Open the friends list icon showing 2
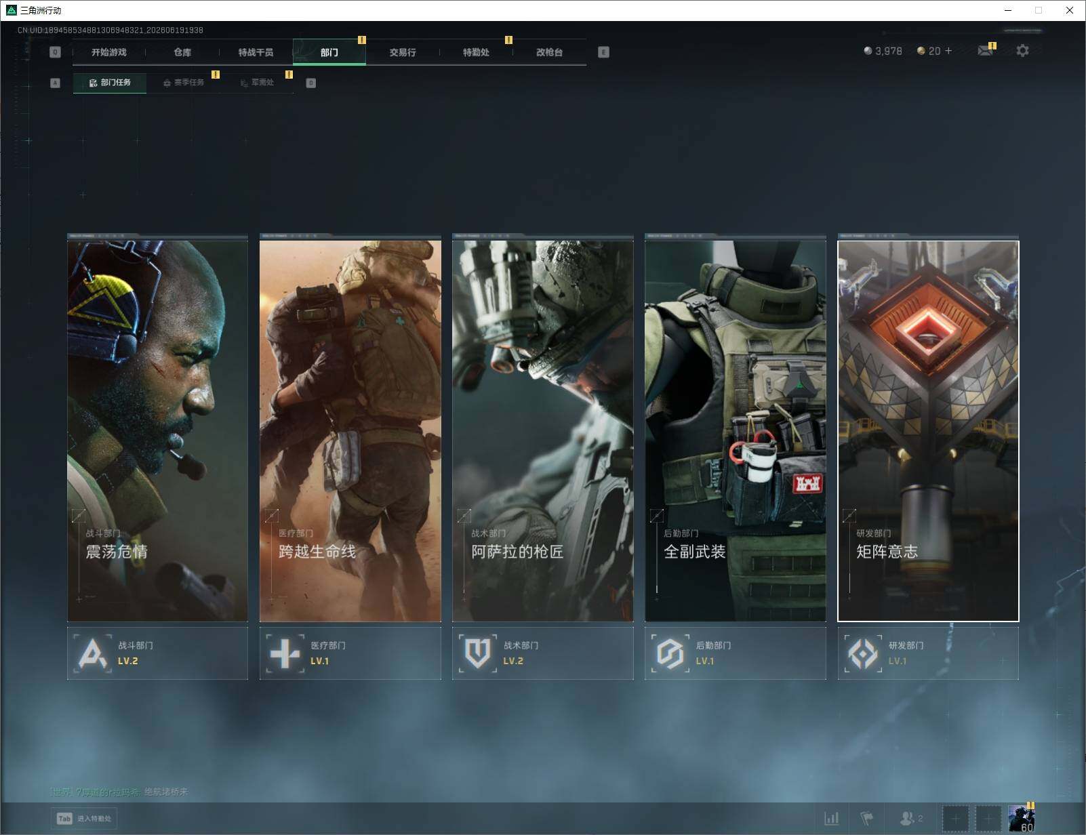Image resolution: width=1086 pixels, height=835 pixels. click(x=910, y=819)
